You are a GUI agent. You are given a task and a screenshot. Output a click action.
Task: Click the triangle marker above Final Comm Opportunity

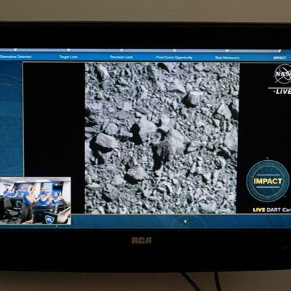[175, 51]
